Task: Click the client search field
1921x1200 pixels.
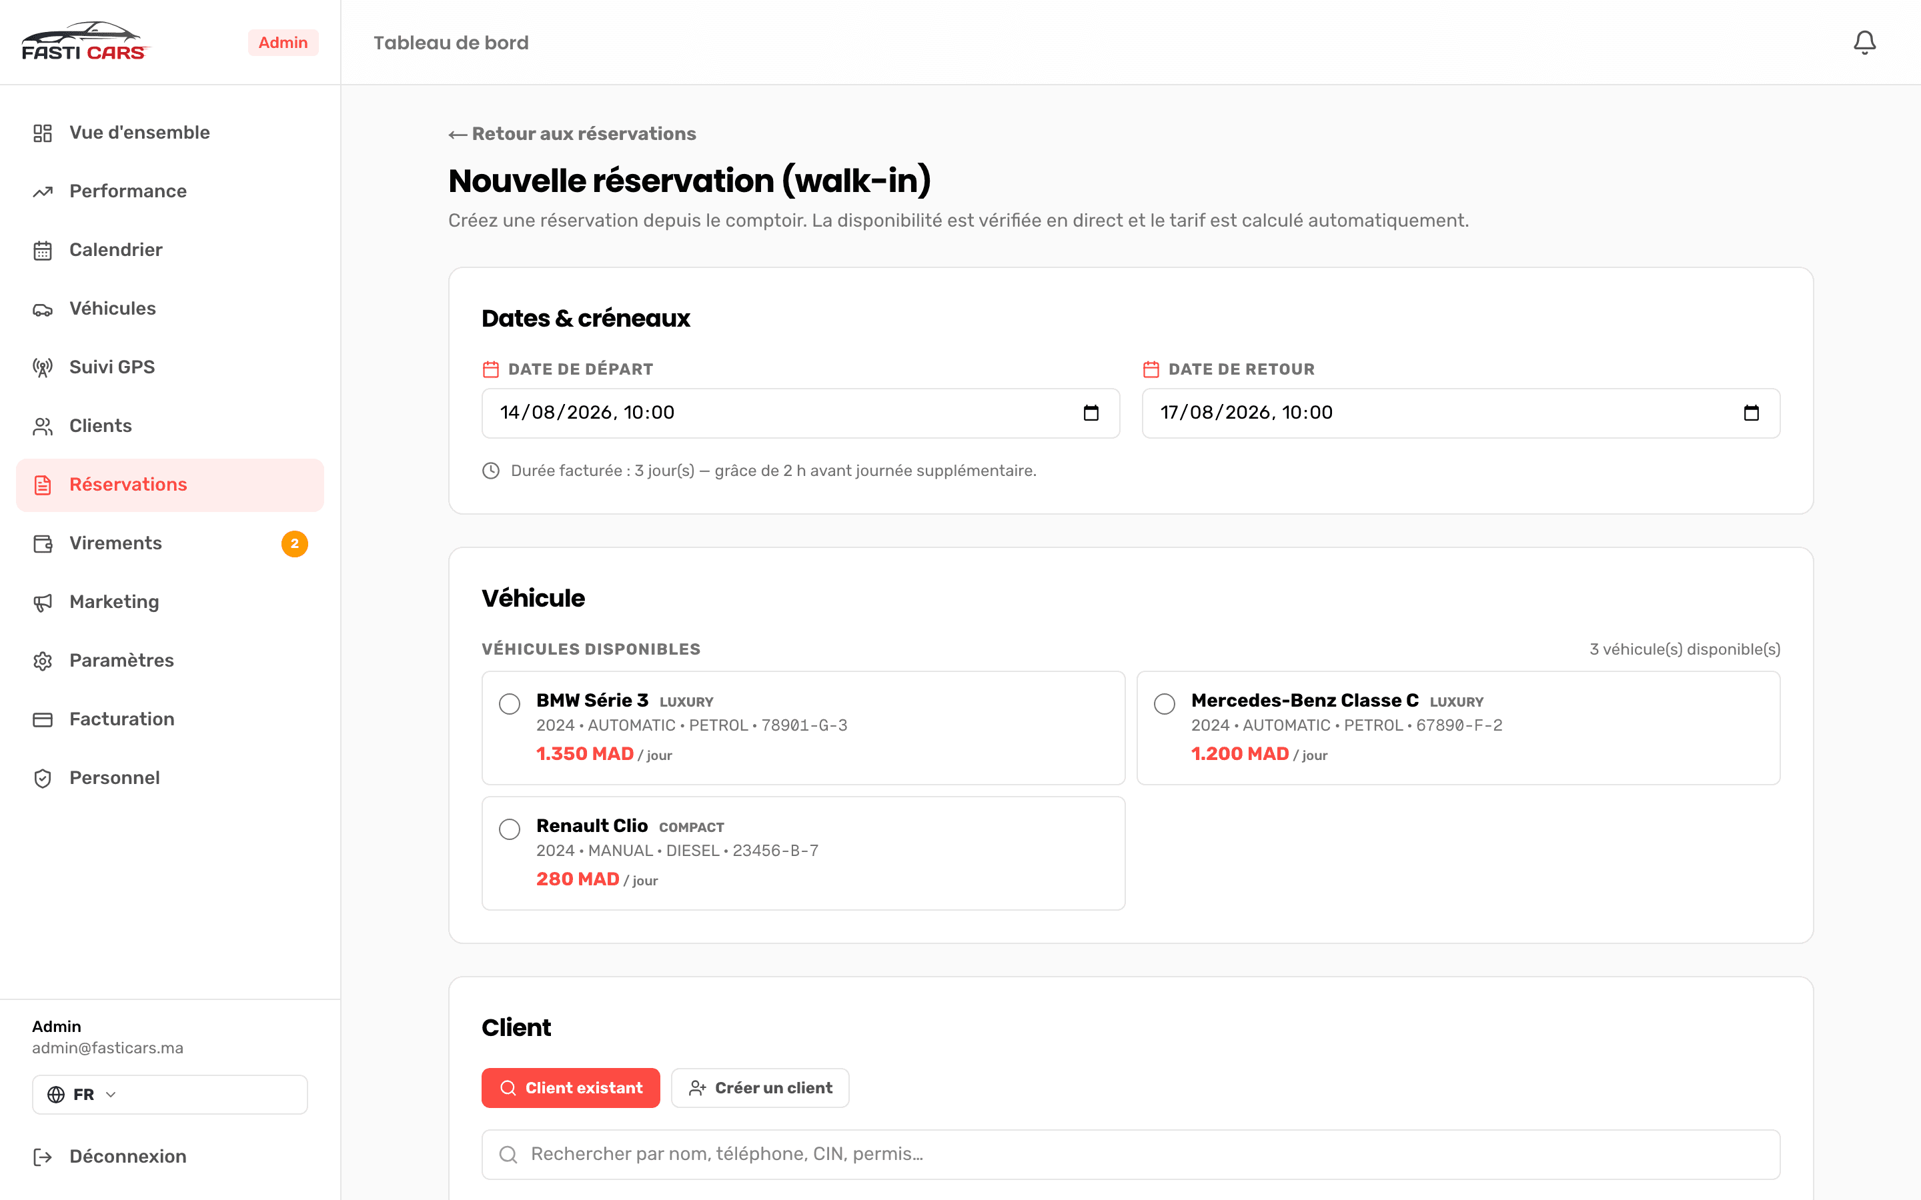Action: [1131, 1155]
